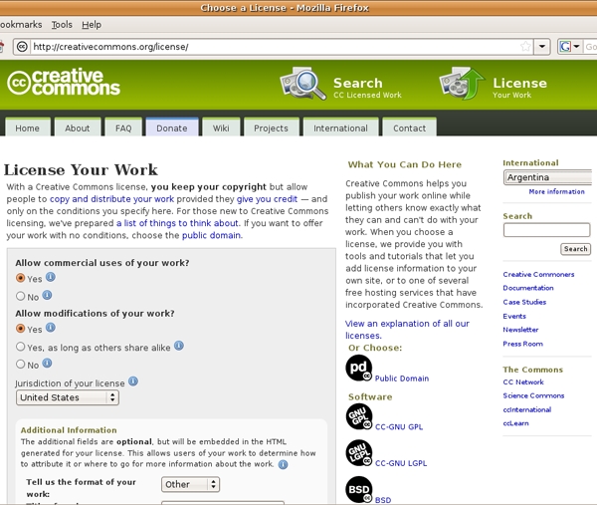Select No for allowing modifications
Viewport: 597px width, 505px height.
(x=21, y=365)
